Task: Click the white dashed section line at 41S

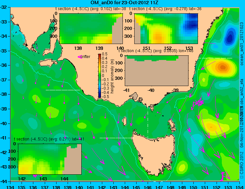Action: pyautogui.click(x=117, y=138)
